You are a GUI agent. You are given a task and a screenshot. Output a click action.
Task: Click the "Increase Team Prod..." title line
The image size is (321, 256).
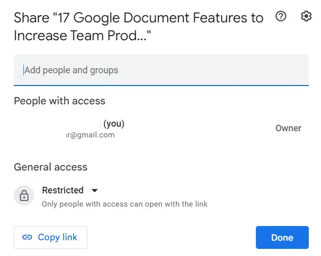82,36
